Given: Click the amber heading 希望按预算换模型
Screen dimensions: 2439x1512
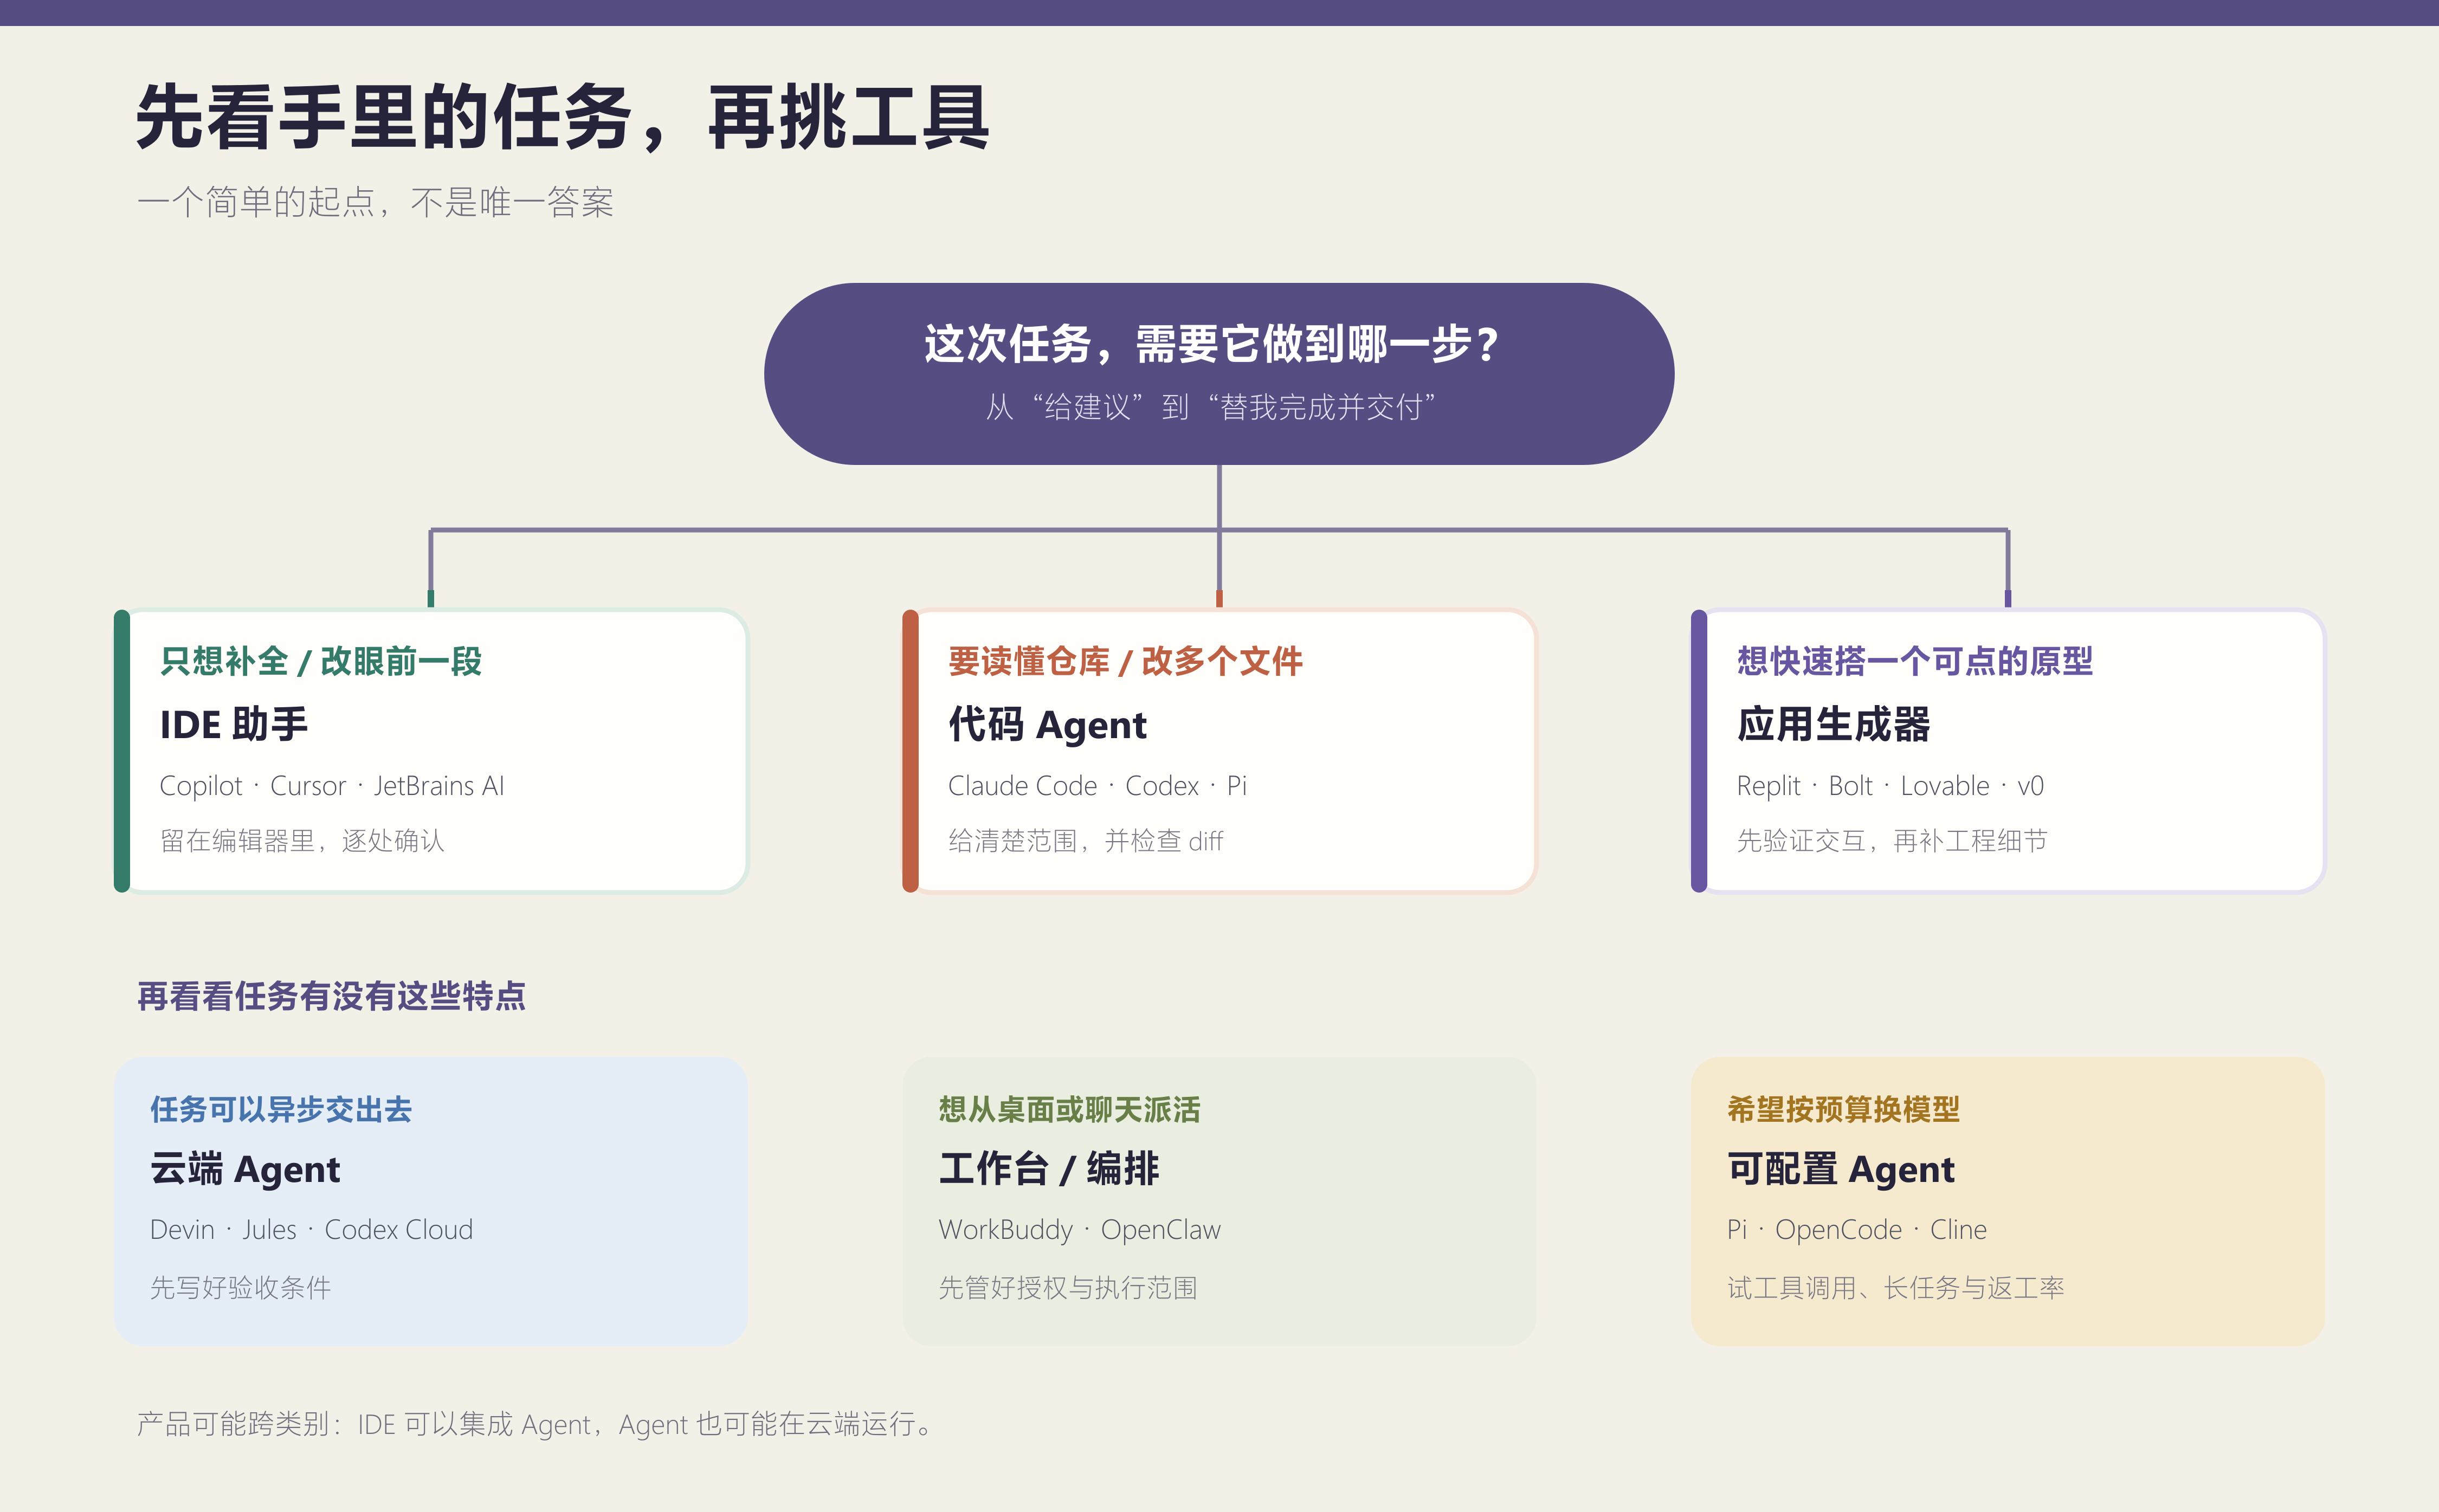Looking at the screenshot, I should tap(1843, 1109).
